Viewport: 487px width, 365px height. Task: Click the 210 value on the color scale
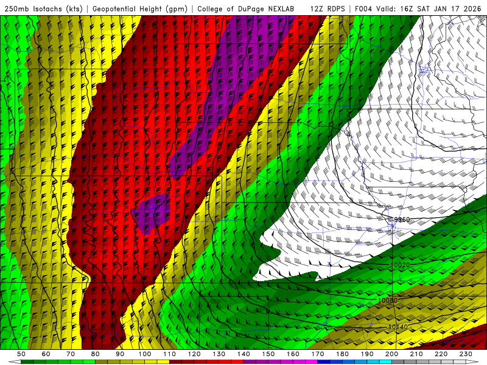416,354
